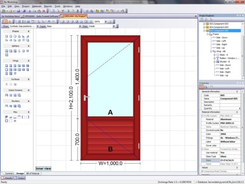The height and width of the screenshot is (184, 245).
Task: Switch to the Summary bottom tab
Action: [9, 174]
